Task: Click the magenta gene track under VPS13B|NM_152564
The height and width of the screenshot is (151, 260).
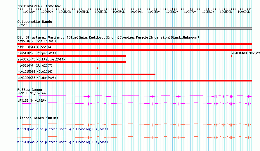Action: tap(134, 96)
